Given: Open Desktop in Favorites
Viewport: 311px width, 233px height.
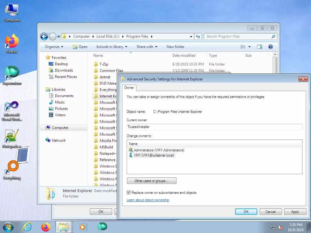Looking at the screenshot, I should 61,64.
